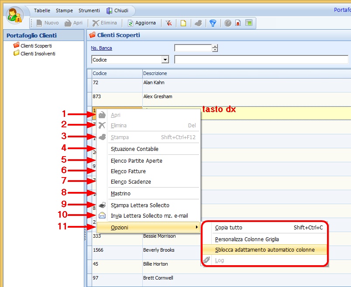The width and height of the screenshot is (351, 287).
Task: Click printer icon beside Stampa Lettera Sollecito
Action: tap(102, 205)
